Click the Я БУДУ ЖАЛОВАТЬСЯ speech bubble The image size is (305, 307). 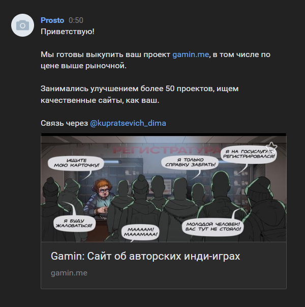pos(74,224)
